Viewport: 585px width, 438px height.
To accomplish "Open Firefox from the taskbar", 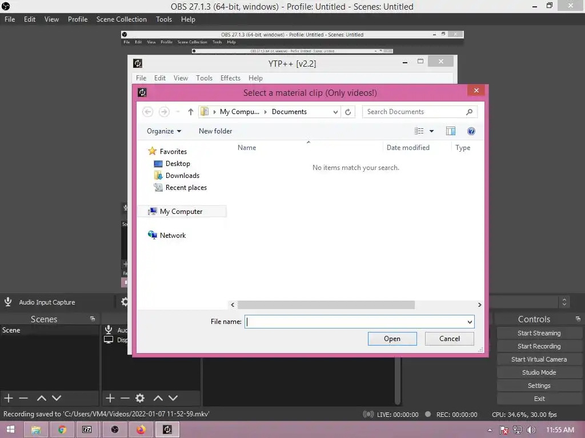I will tap(141, 429).
